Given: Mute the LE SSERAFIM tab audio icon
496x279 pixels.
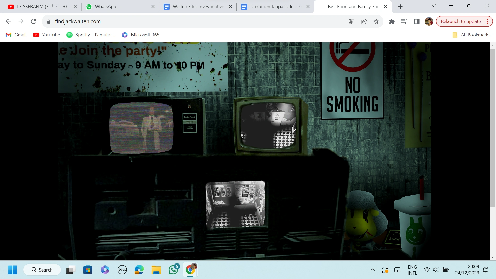Looking at the screenshot, I should tap(65, 7).
